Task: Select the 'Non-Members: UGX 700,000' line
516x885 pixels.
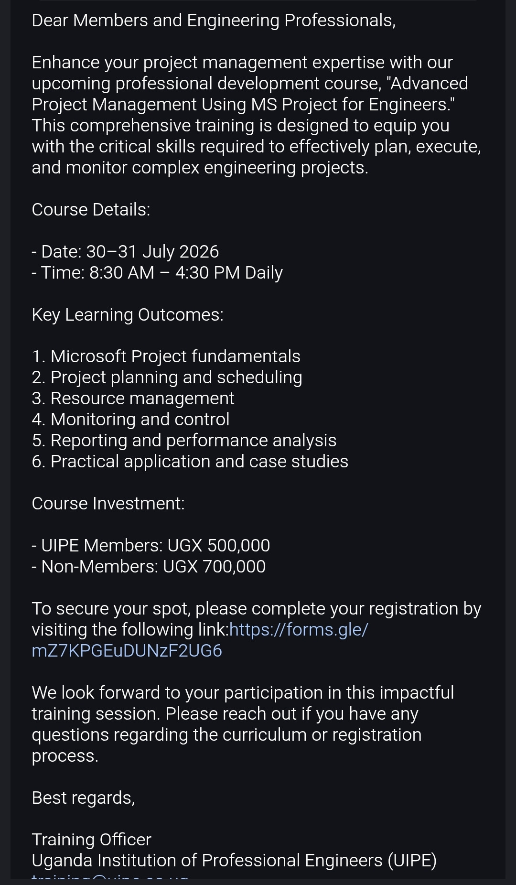Action: coord(149,567)
